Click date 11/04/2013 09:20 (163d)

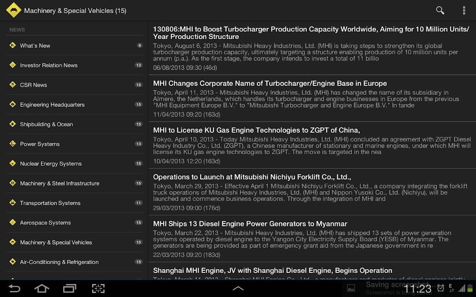(x=187, y=114)
